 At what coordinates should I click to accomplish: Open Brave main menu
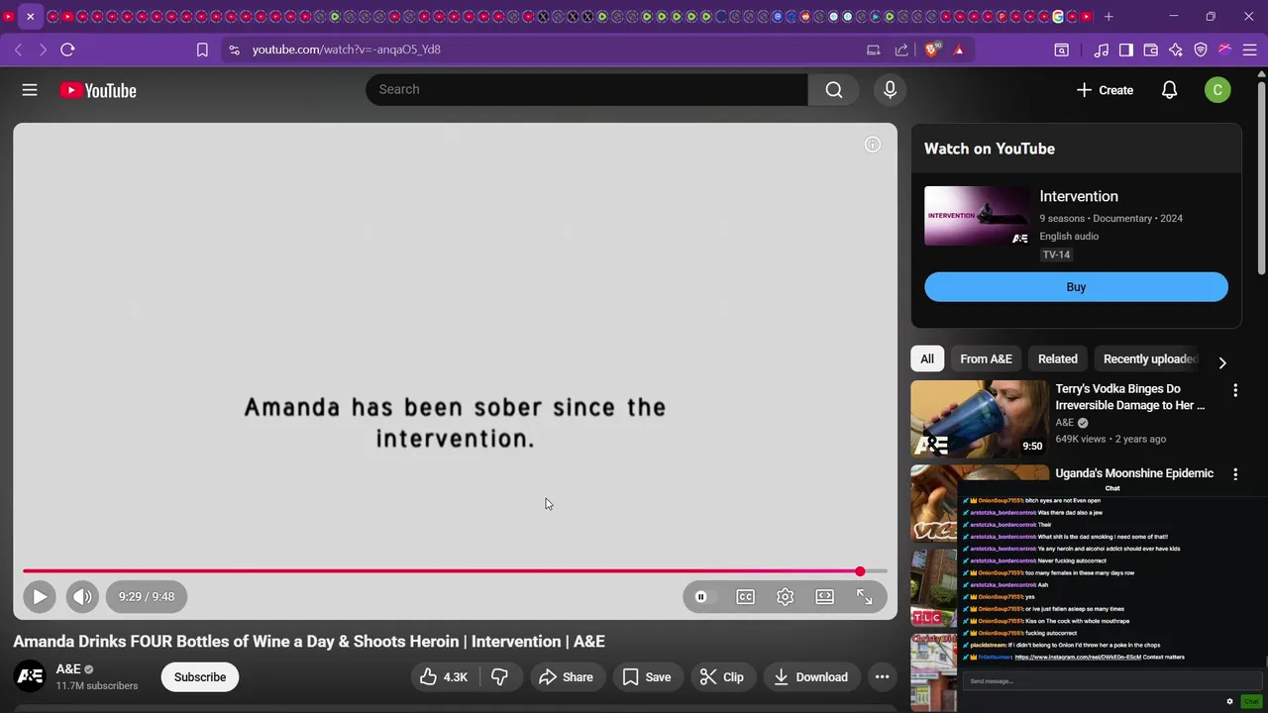[x=1250, y=50]
